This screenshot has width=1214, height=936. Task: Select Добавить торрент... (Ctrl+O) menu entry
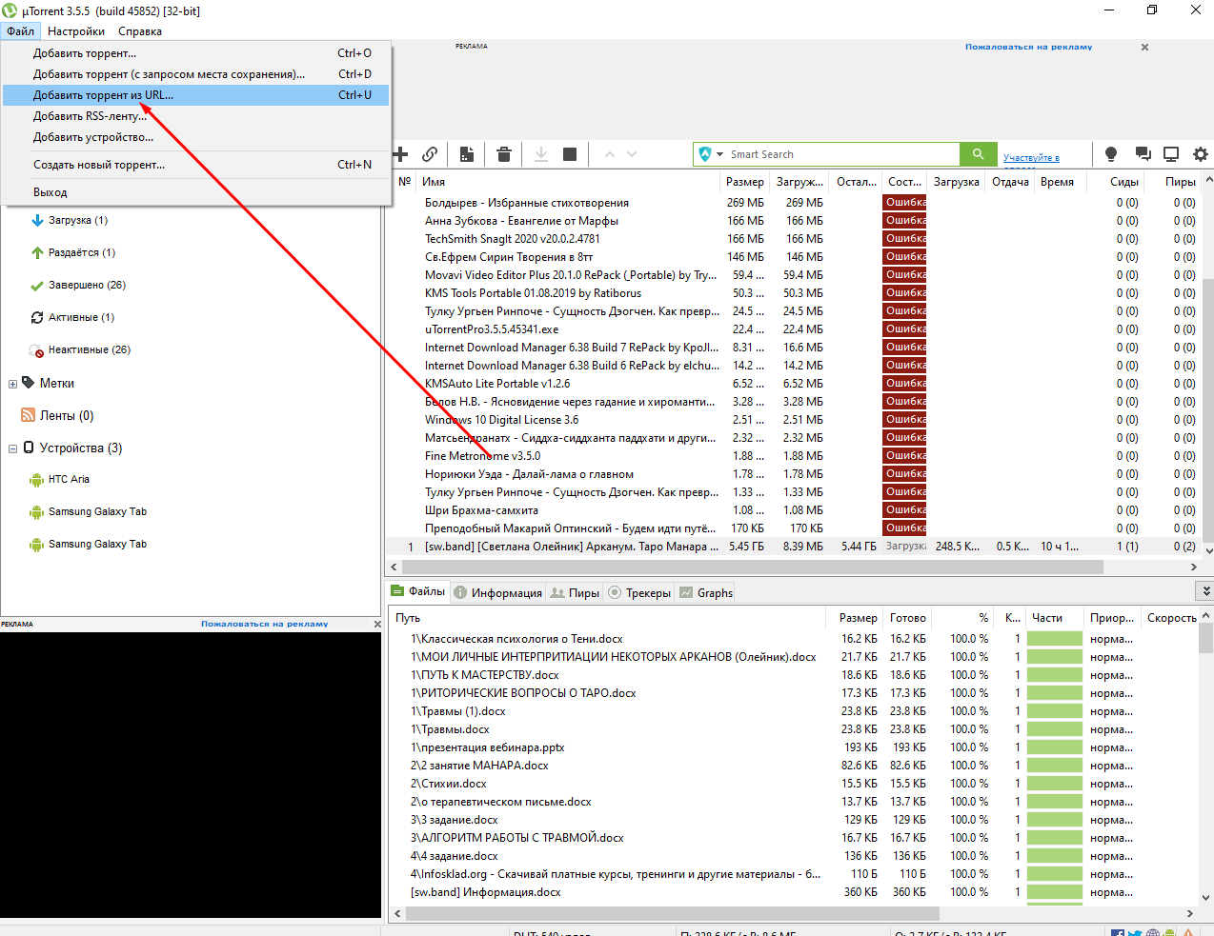pos(195,53)
